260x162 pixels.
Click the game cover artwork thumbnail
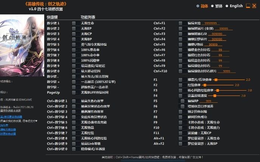click(x=22, y=45)
